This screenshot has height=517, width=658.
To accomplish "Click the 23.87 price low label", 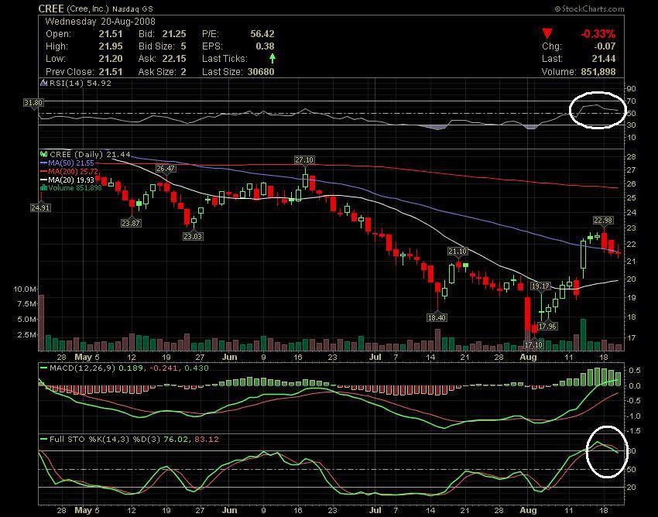I will tap(131, 223).
